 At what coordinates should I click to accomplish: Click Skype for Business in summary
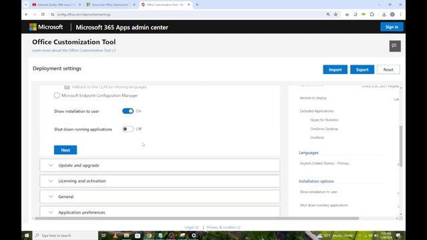tap(324, 120)
